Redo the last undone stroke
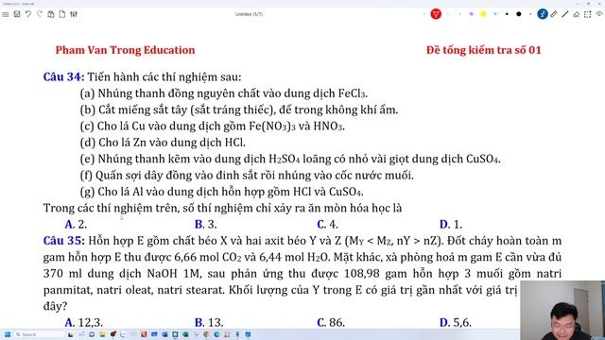The image size is (605, 340). click(x=40, y=14)
